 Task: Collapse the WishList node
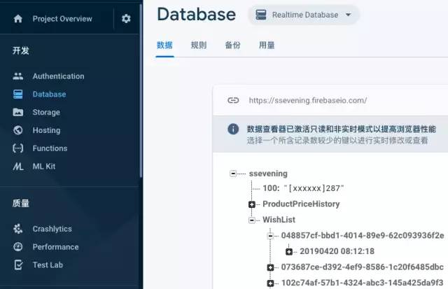[x=252, y=220]
